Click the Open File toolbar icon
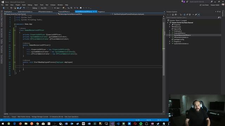The image size is (225, 126). (15, 8)
